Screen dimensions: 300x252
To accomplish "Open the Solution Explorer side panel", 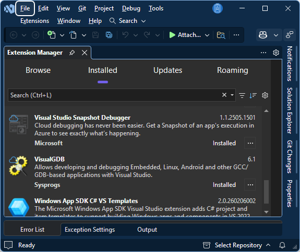I will pyautogui.click(x=290, y=111).
